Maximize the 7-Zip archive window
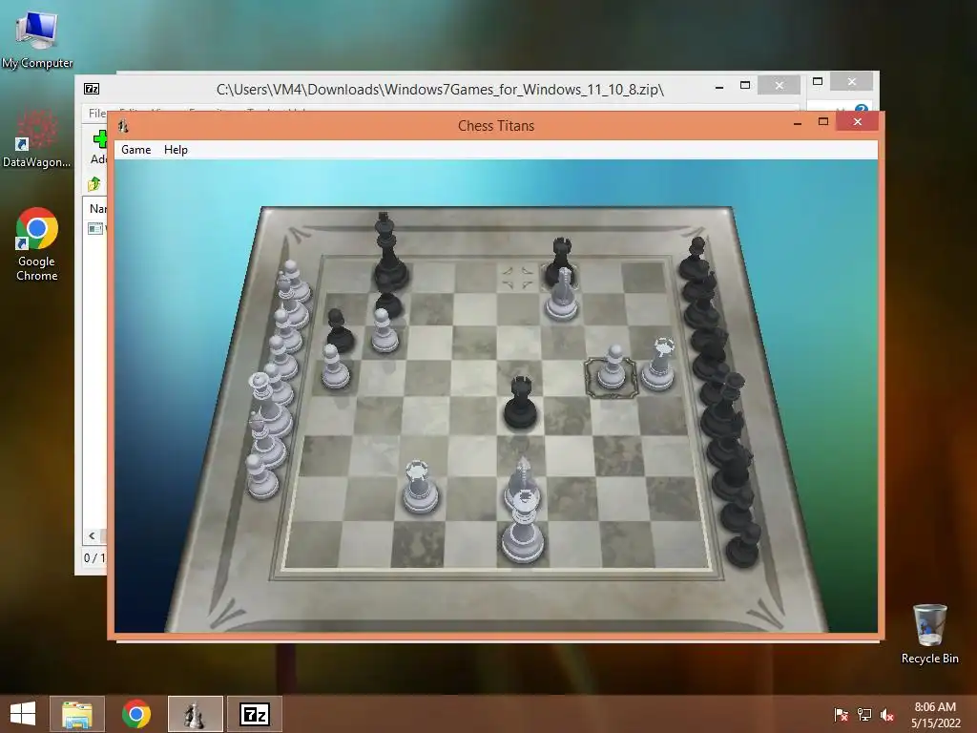This screenshot has width=977, height=733. click(x=744, y=85)
